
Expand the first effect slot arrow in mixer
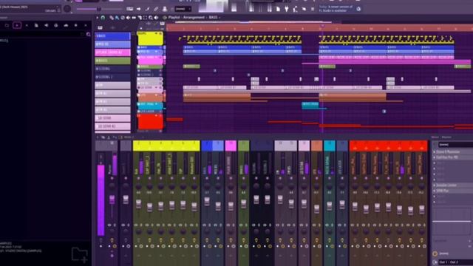point(435,152)
